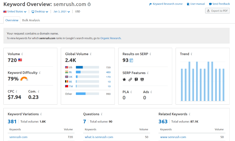Follow the Organic Research link

point(110,38)
